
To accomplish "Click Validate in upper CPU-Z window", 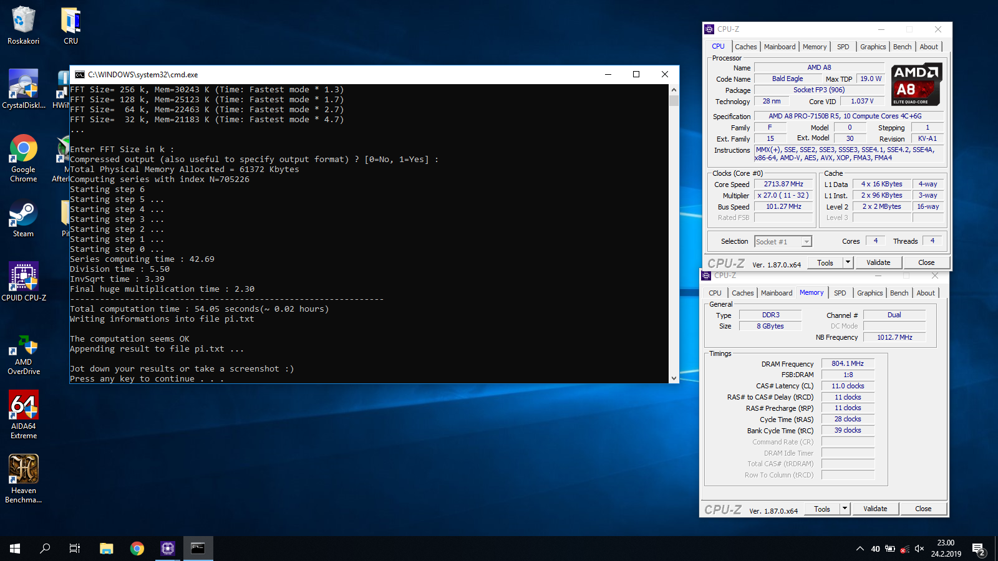I will 878,262.
